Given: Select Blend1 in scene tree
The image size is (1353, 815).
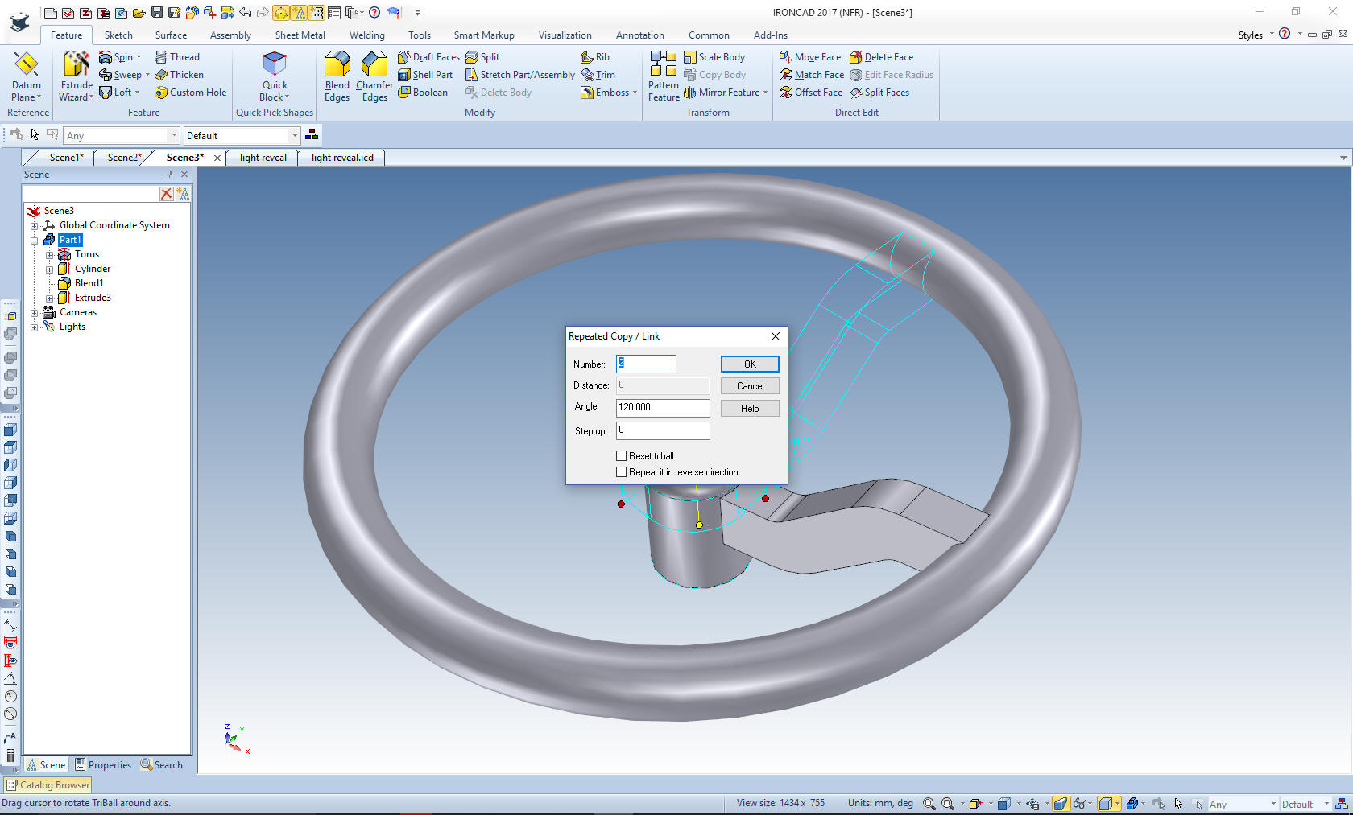Looking at the screenshot, I should click(x=89, y=283).
